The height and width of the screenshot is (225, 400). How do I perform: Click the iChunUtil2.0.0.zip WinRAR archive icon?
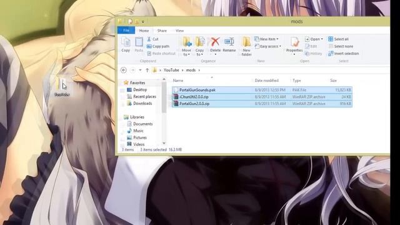pos(176,97)
